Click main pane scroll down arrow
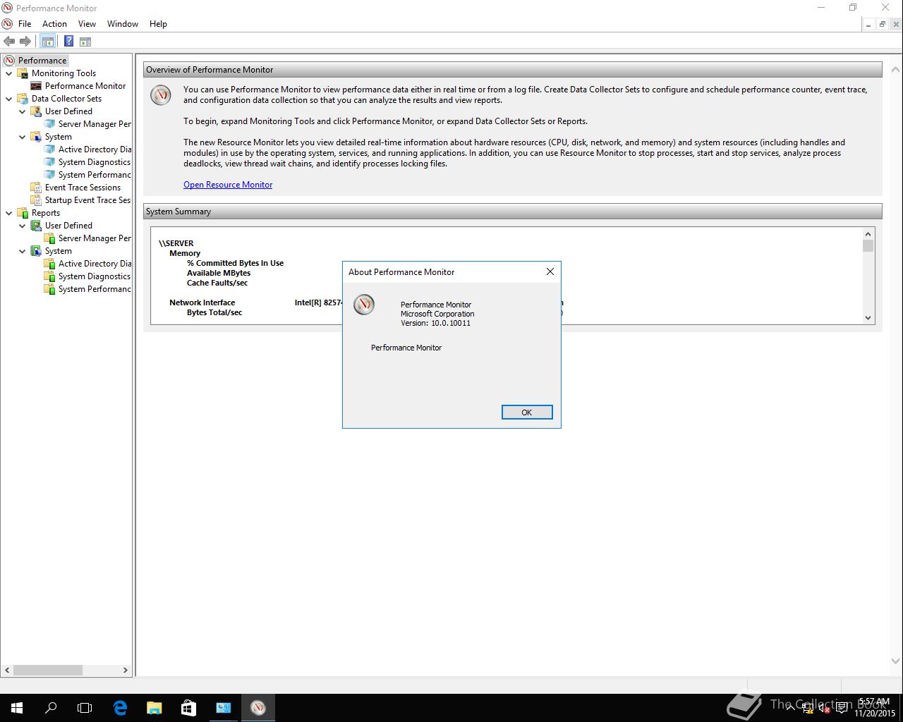This screenshot has width=903, height=722. (896, 661)
